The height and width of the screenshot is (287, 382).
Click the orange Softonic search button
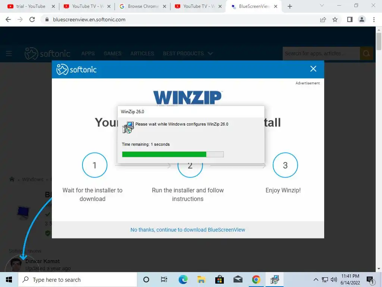[x=366, y=53]
